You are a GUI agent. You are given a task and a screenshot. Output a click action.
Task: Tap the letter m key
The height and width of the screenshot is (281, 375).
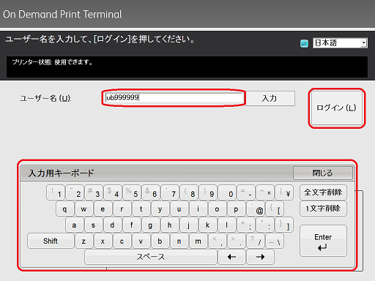click(198, 241)
